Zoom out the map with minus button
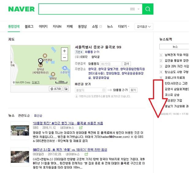 [x=64, y=57]
